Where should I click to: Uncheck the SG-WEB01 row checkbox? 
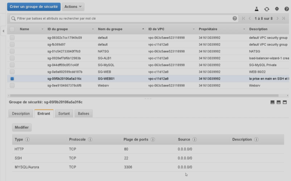coord(12,79)
